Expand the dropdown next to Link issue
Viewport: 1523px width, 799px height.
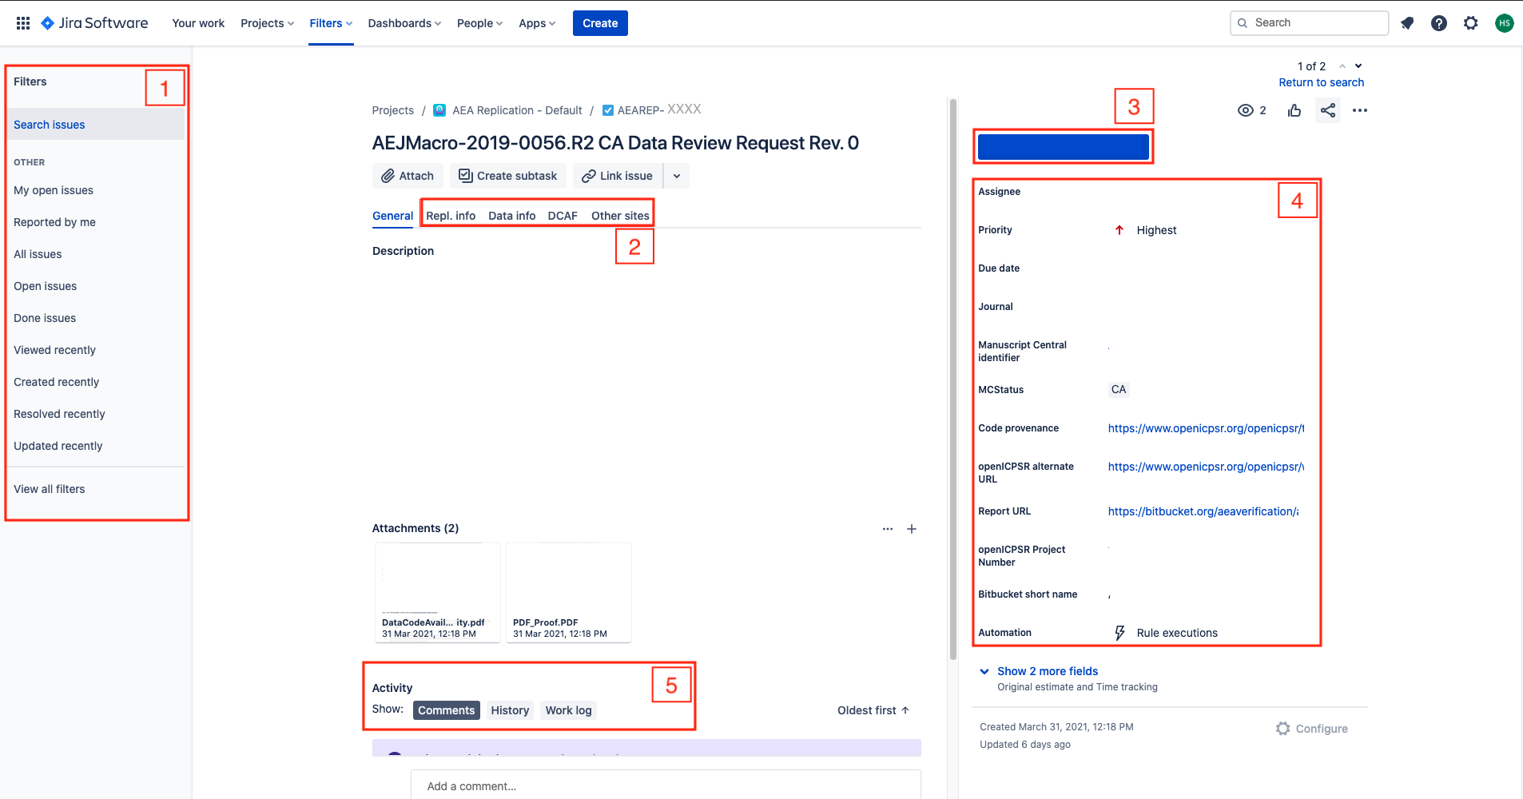pyautogui.click(x=677, y=176)
